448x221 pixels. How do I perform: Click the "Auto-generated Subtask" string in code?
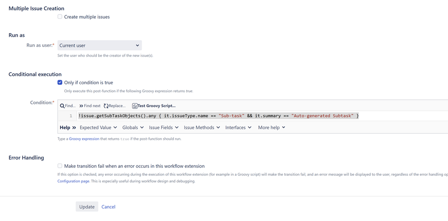pos(322,116)
